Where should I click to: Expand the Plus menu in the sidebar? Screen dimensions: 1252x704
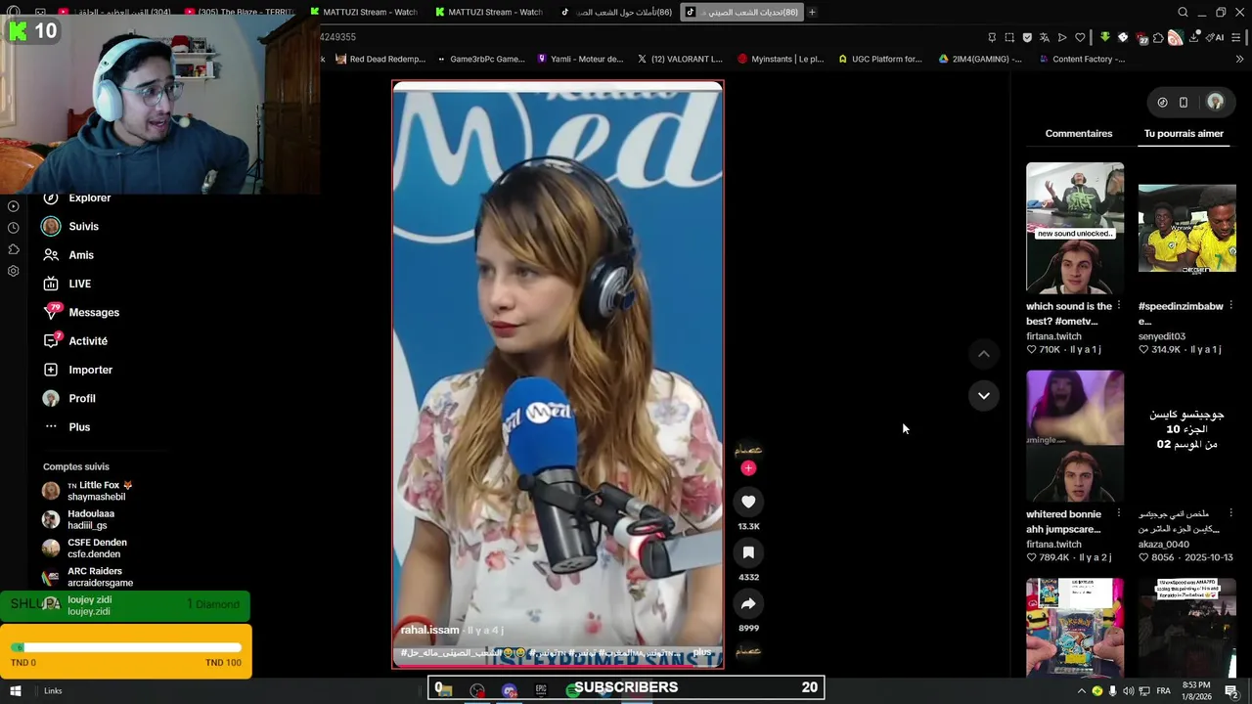tap(67, 427)
